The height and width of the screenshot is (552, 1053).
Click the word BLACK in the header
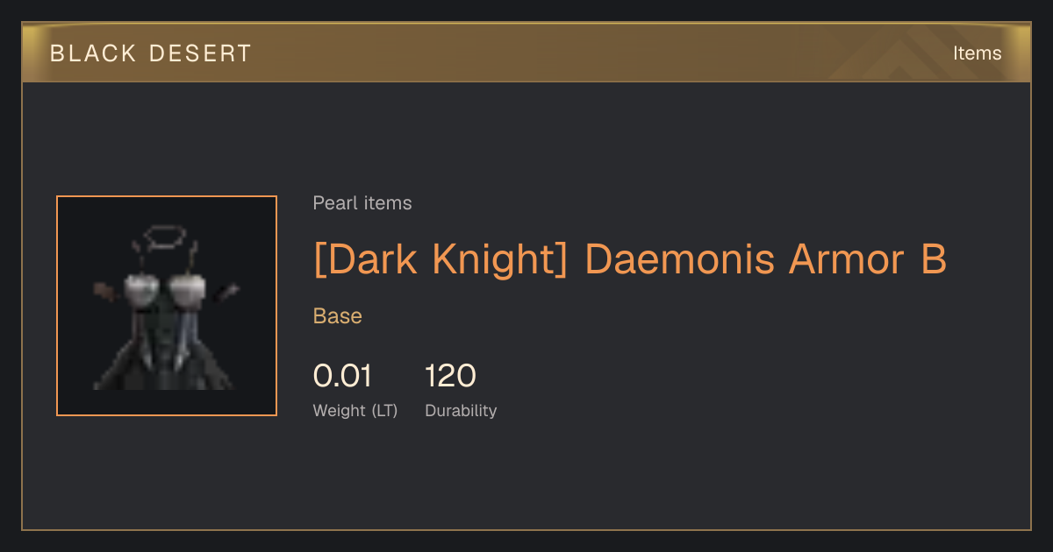(93, 53)
